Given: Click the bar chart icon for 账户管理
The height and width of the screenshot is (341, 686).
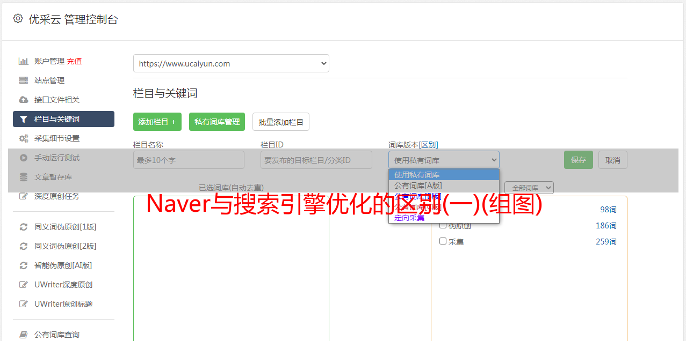Looking at the screenshot, I should tap(23, 61).
